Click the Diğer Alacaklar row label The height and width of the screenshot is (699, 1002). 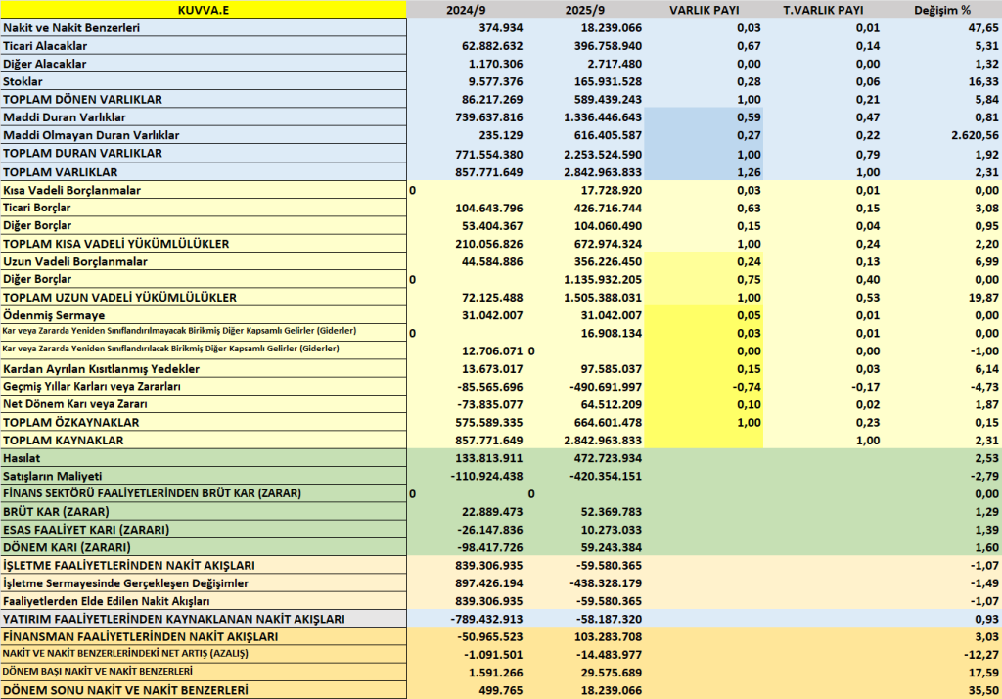44,64
